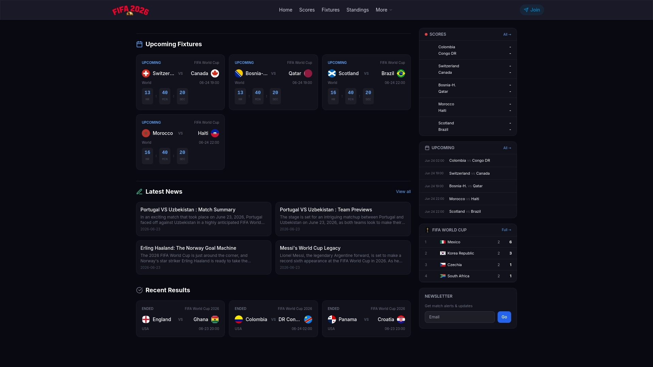Viewport: 653px width, 367px height.
Task: Open Portugal VS Uzbekistan Match Summary article
Action: click(x=204, y=219)
